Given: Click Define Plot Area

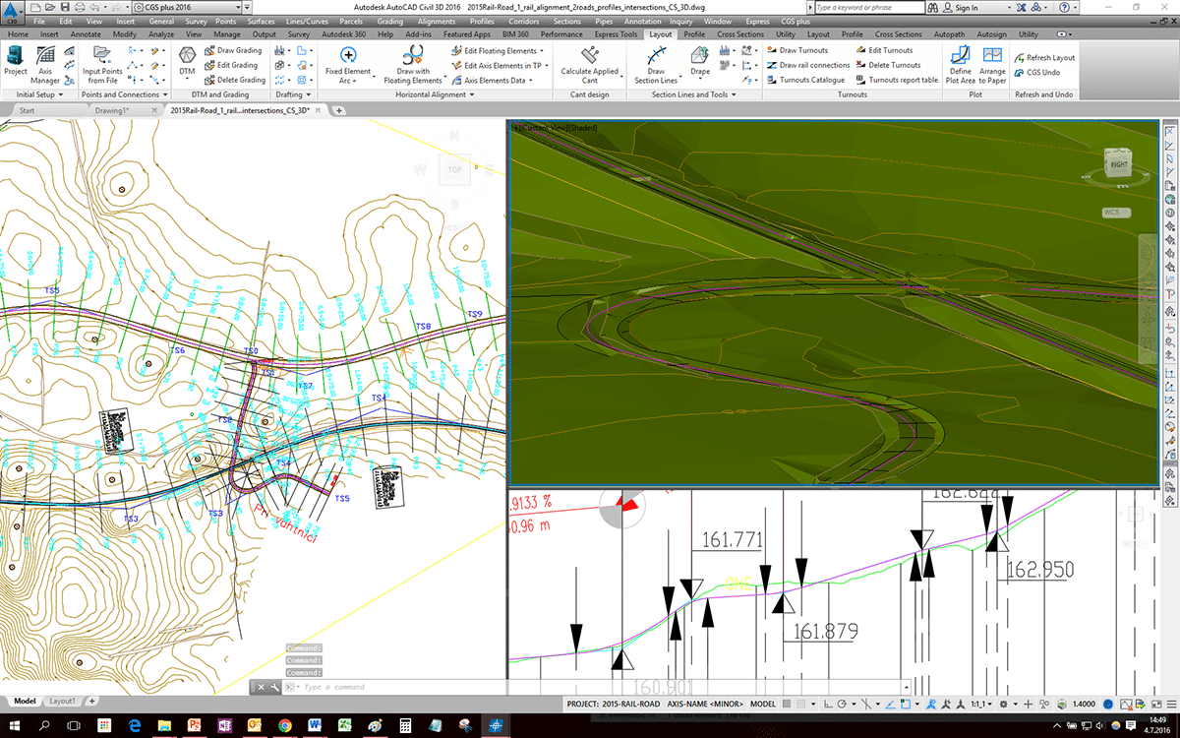Looking at the screenshot, I should [x=960, y=63].
